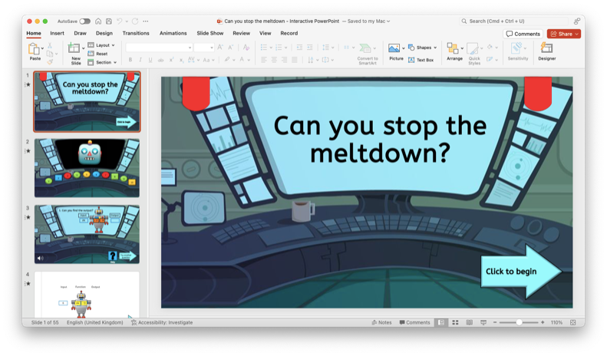The image size is (607, 356).
Task: Open the Review tab
Action: point(241,33)
